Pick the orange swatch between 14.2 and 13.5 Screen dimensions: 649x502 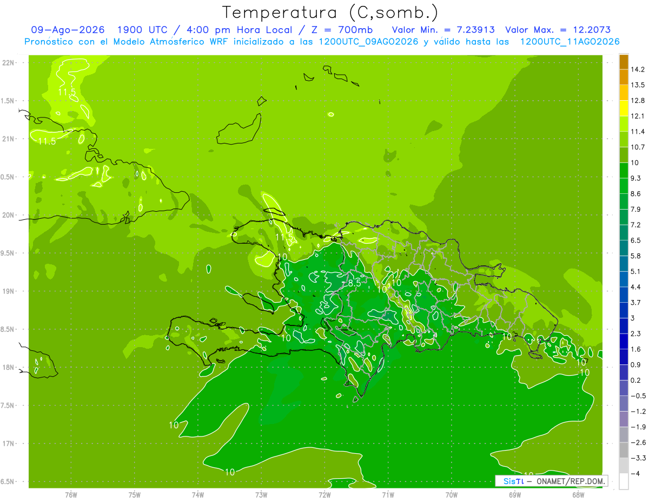tap(624, 77)
